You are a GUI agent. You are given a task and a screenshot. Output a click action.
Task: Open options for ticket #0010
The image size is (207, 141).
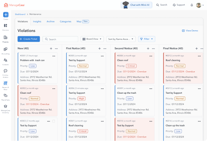(x=151, y=121)
